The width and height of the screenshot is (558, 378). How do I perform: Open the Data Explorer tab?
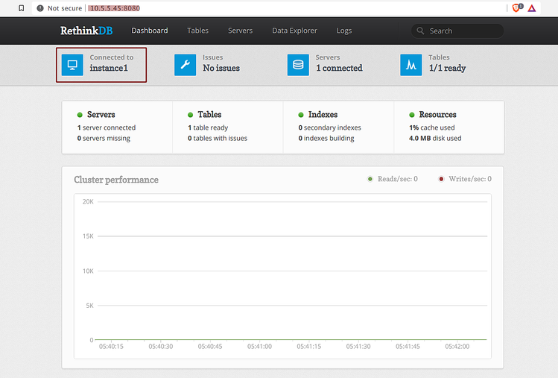click(x=294, y=31)
